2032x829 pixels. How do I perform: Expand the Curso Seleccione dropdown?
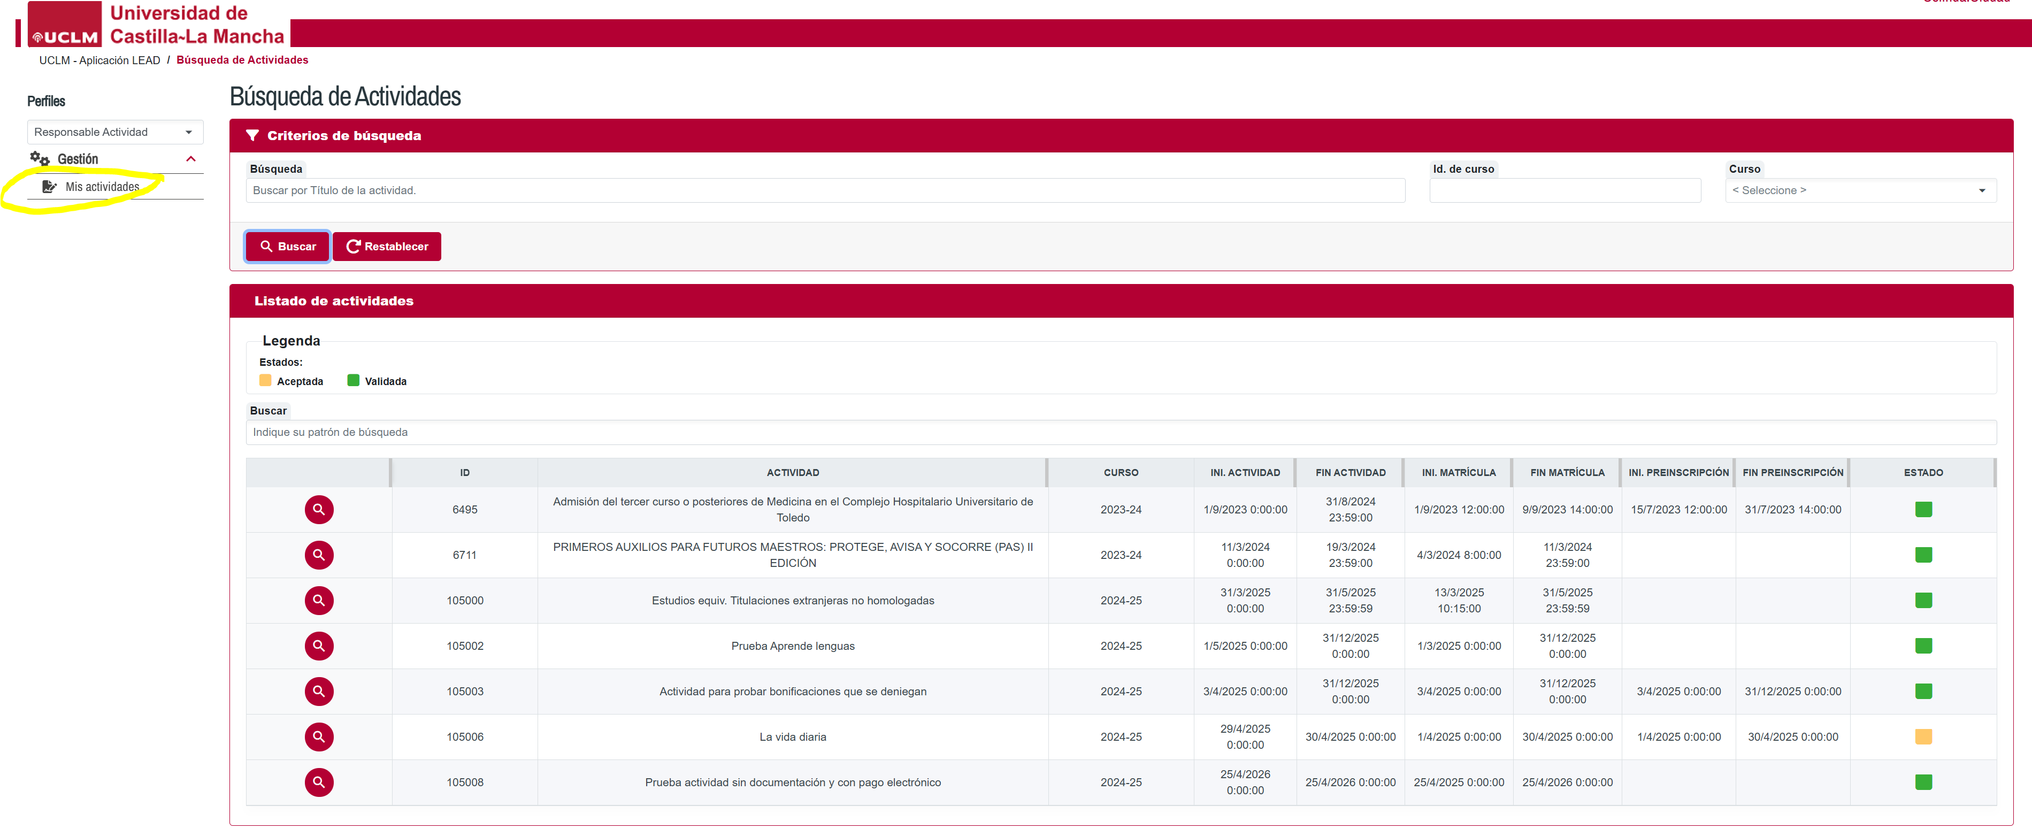click(x=1859, y=190)
